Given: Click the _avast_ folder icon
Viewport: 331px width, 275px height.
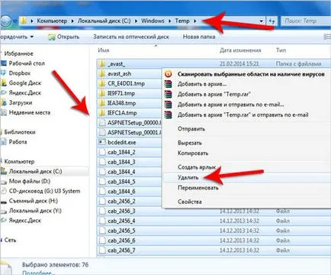Looking at the screenshot, I should pyautogui.click(x=102, y=63).
